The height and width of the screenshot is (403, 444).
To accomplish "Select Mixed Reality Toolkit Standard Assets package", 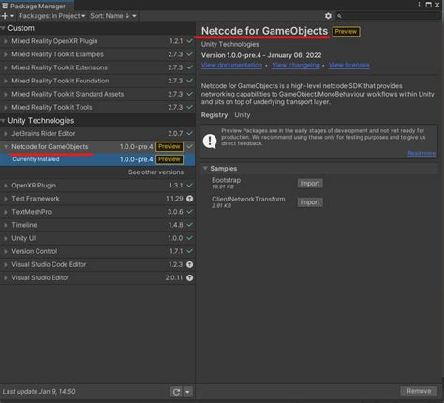I will (x=97, y=94).
